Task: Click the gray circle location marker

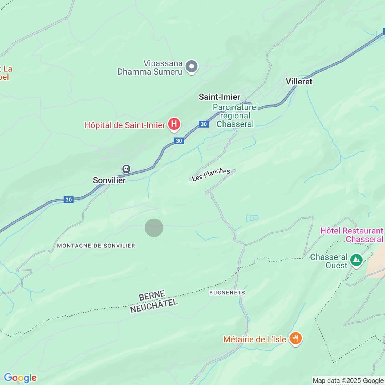Action: coord(154,227)
